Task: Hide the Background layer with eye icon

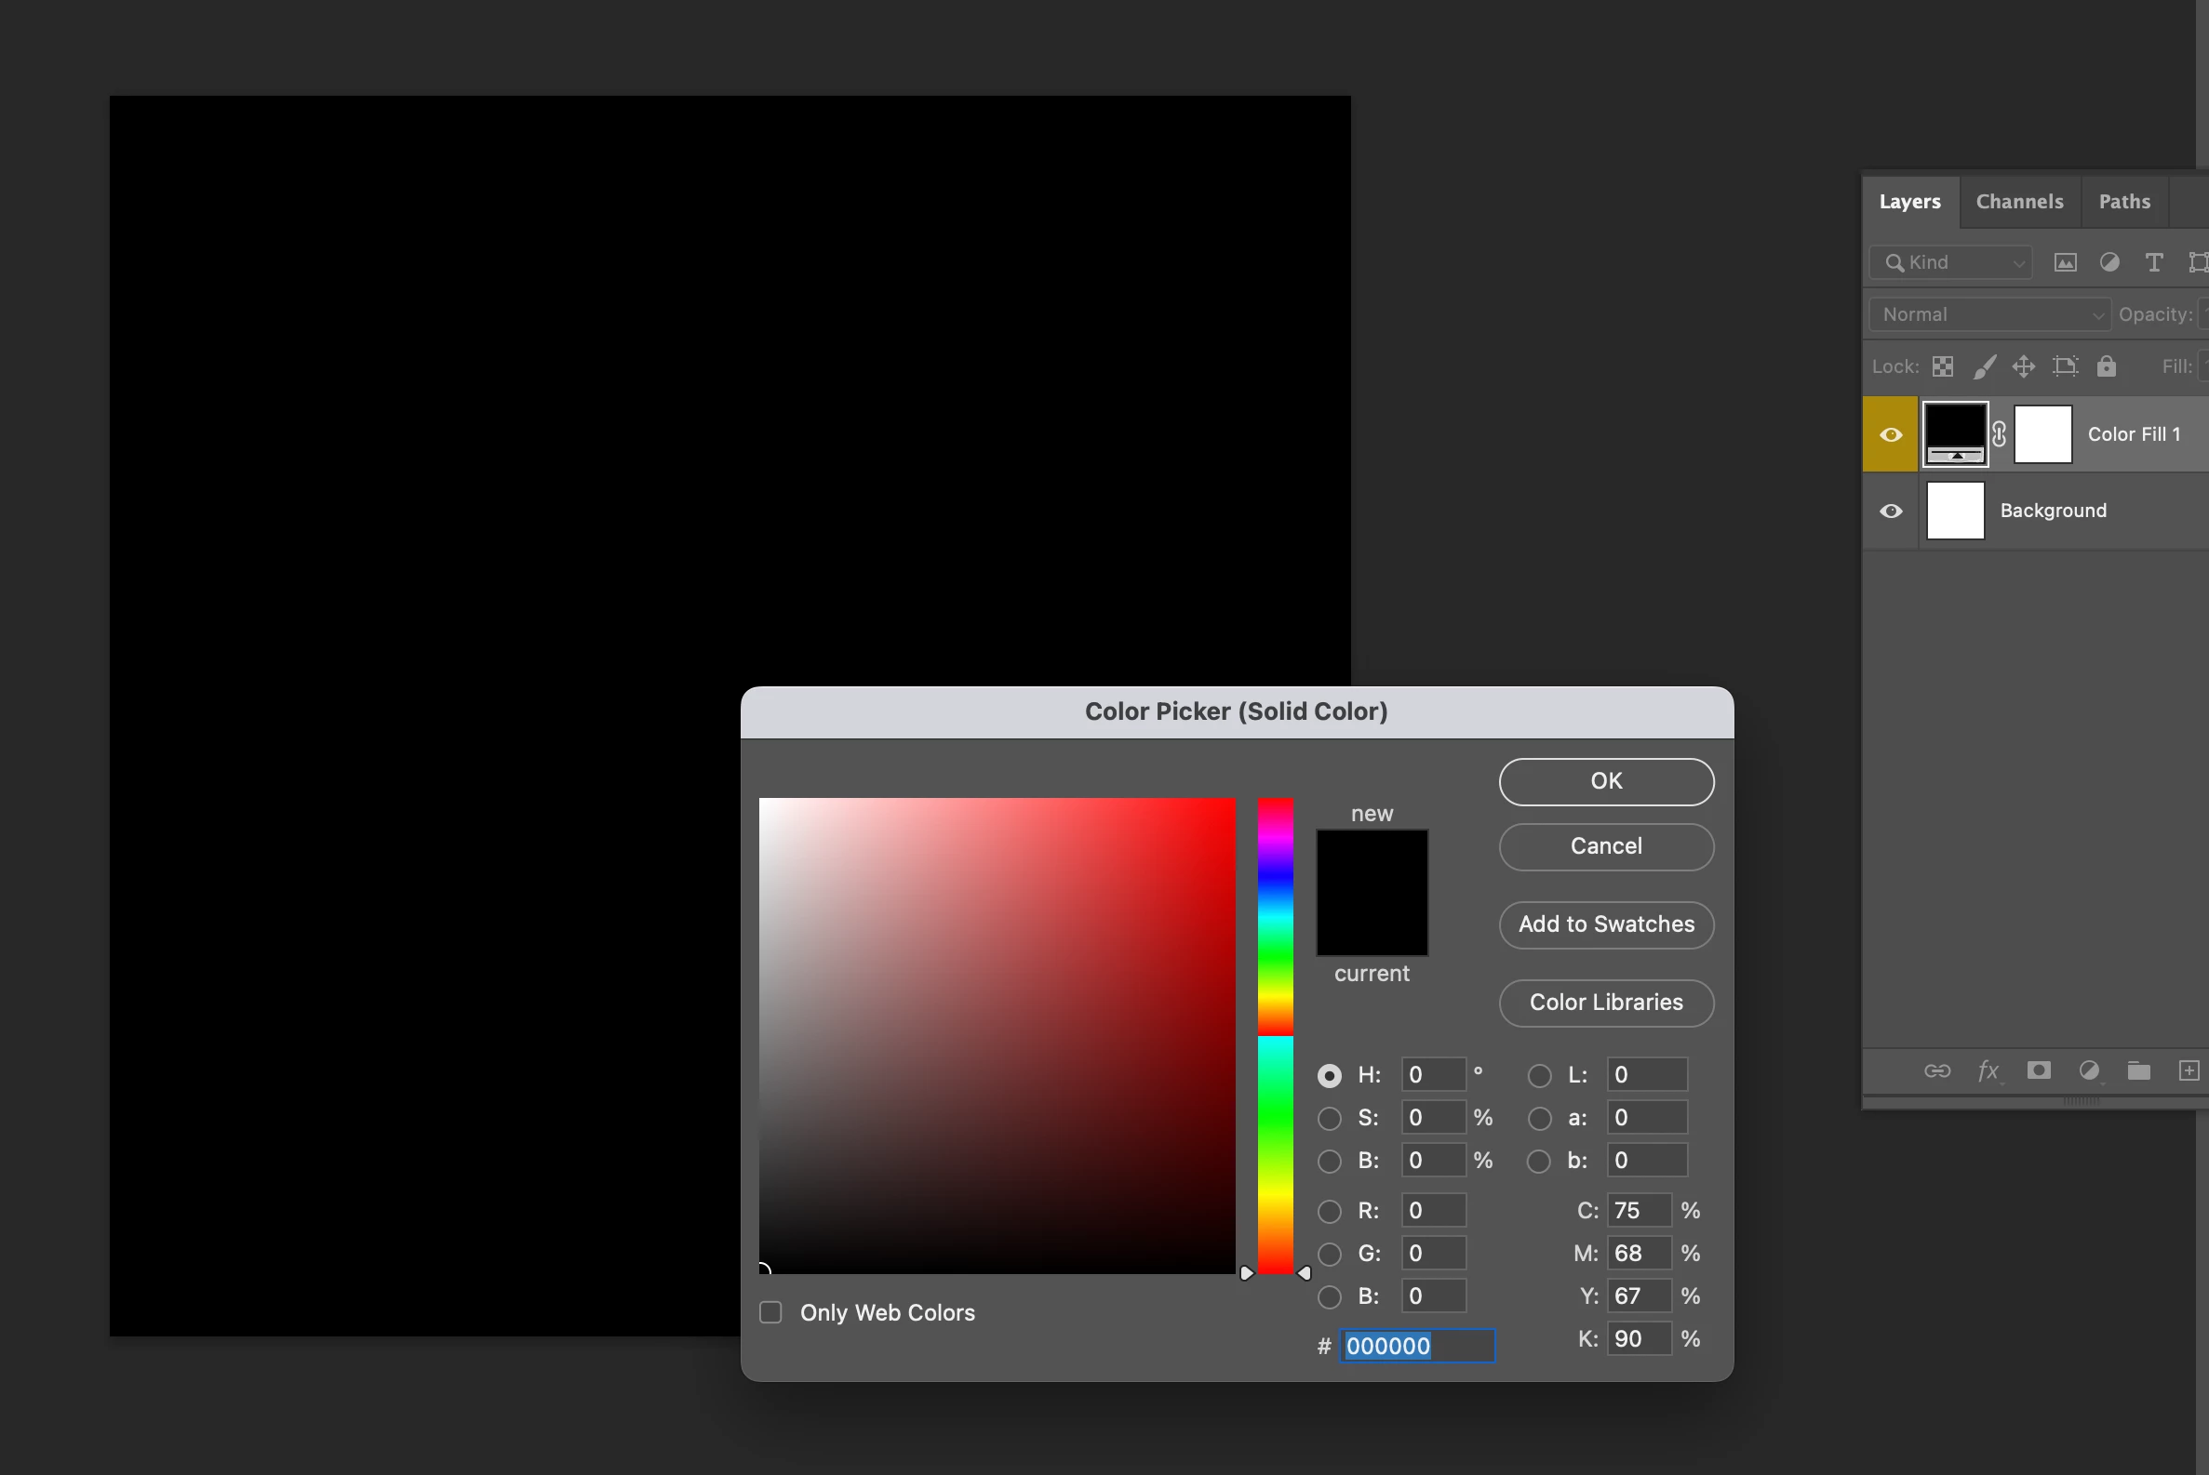Action: [1891, 511]
